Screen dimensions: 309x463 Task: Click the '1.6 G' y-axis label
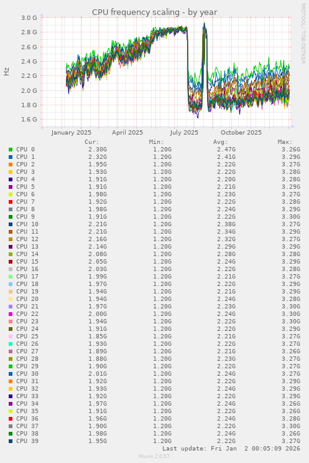(x=29, y=120)
